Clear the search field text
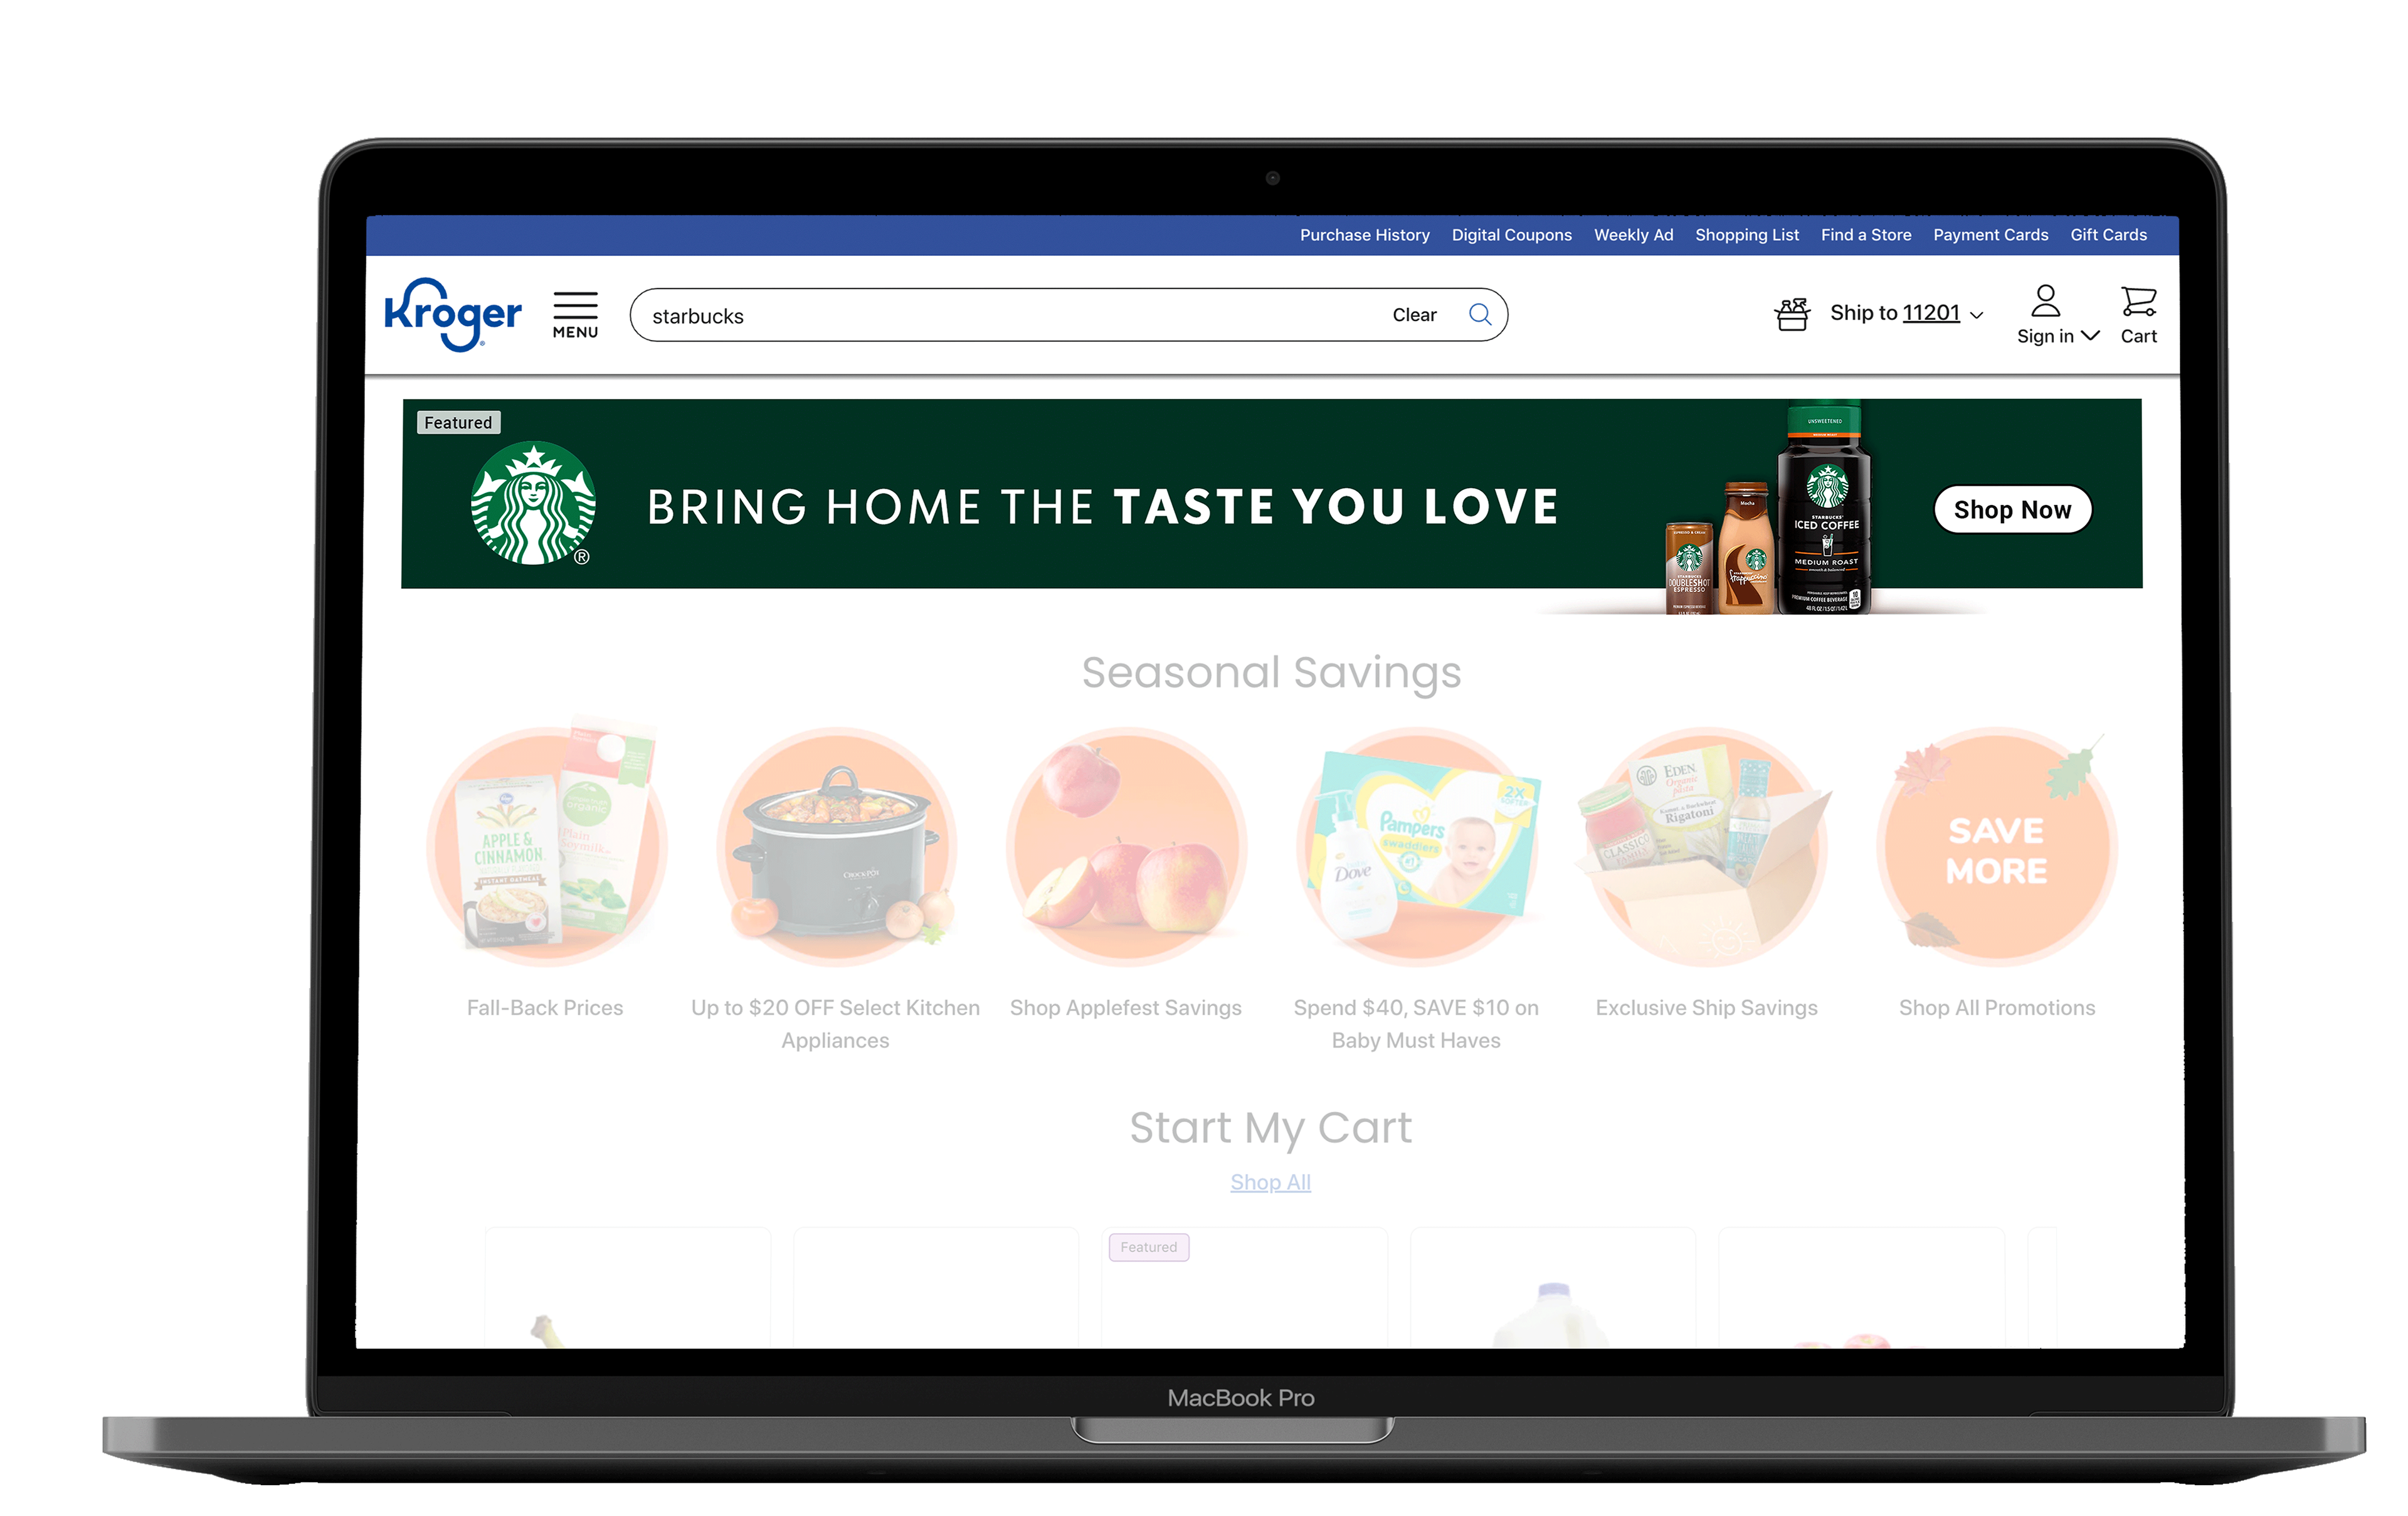Viewport: 2408px width, 1516px height. (1414, 315)
